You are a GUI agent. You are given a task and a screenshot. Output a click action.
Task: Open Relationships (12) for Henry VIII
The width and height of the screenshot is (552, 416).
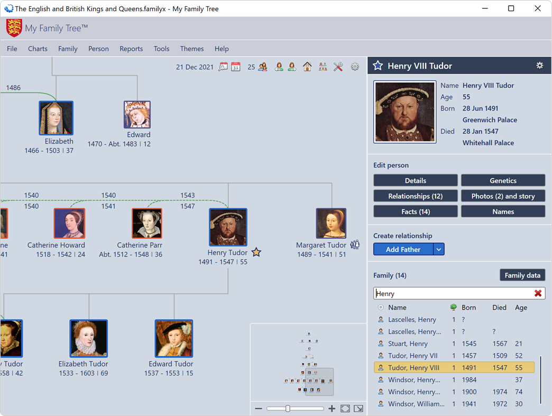click(x=415, y=196)
